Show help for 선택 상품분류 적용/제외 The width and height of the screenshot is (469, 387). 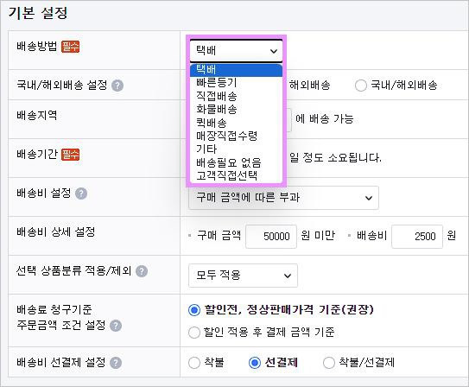pos(142,271)
